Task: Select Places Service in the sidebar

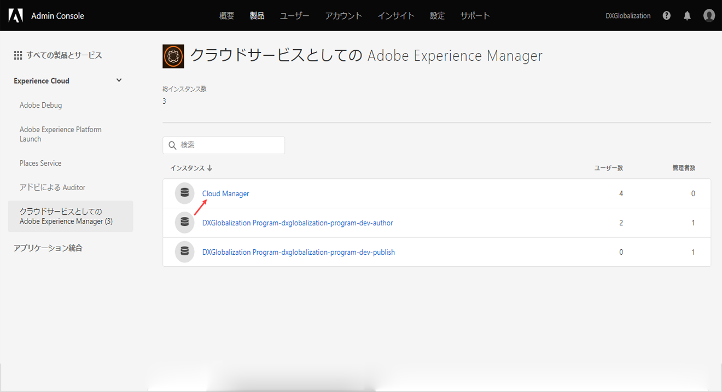Action: click(40, 163)
